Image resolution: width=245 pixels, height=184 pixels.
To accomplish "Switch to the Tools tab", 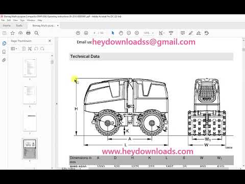I will 19,26.
